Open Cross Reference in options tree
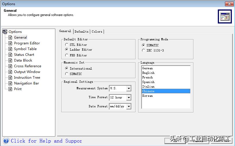Image resolution: width=235 pixels, height=146 pixels. coord(28,66)
